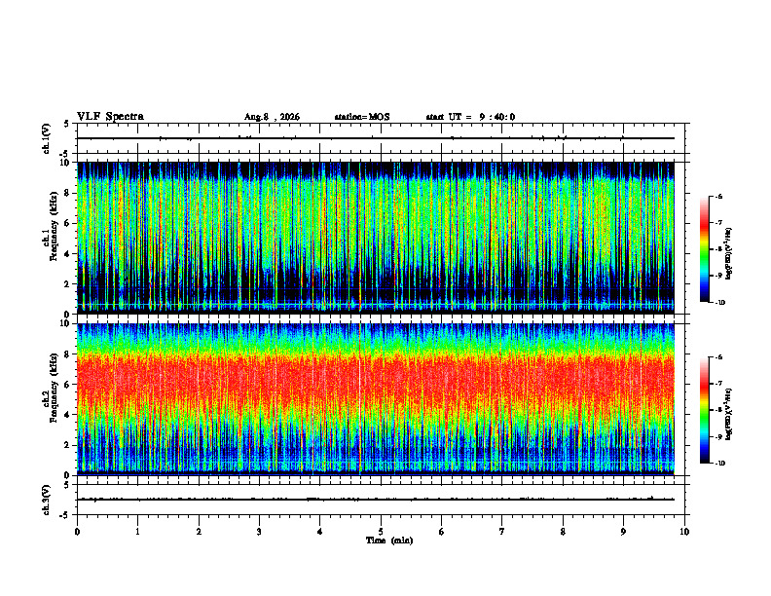Click time axis tick label "1"
771x596 pixels.
coord(137,532)
